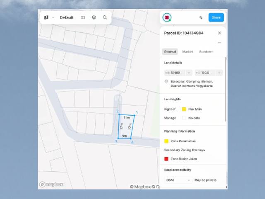This screenshot has height=199, width=265.
Task: Click the app logo icon in toolbar
Action: pyautogui.click(x=46, y=17)
